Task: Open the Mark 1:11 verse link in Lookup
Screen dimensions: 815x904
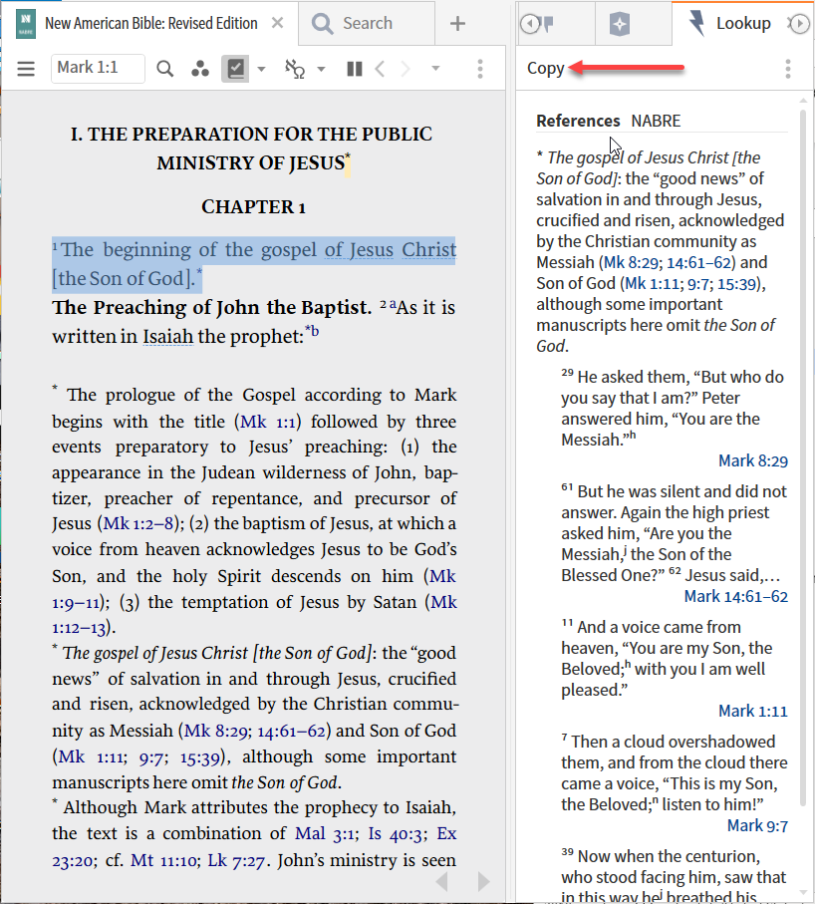Action: (x=753, y=711)
